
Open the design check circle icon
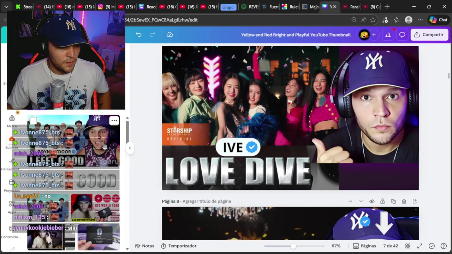pyautogui.click(x=432, y=246)
